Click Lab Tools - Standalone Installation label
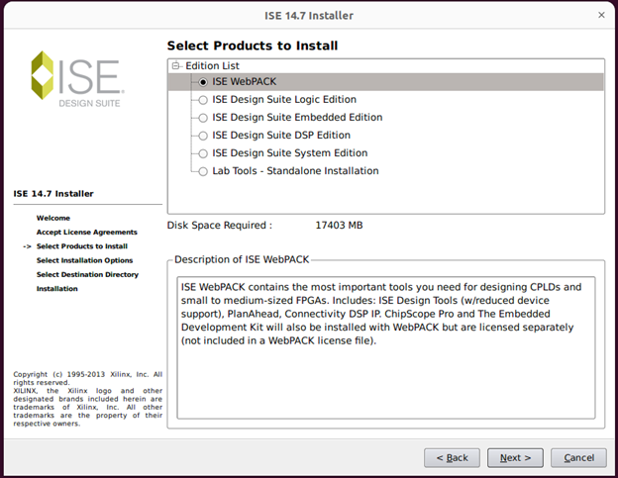Screen dimensions: 618x478 point(295,171)
